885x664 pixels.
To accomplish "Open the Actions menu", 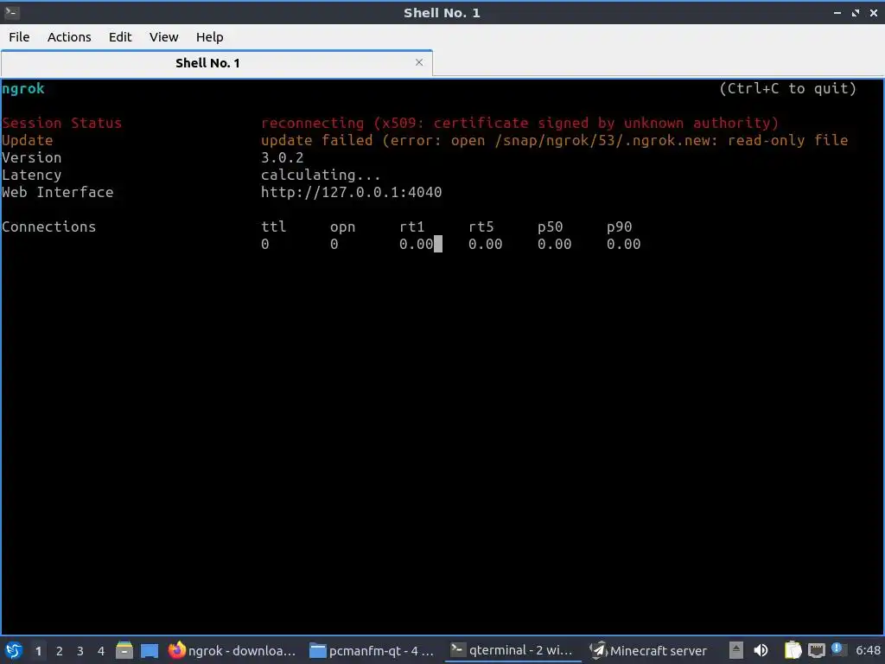I will (69, 37).
